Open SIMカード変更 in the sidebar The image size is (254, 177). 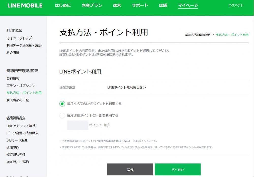coord(17,140)
